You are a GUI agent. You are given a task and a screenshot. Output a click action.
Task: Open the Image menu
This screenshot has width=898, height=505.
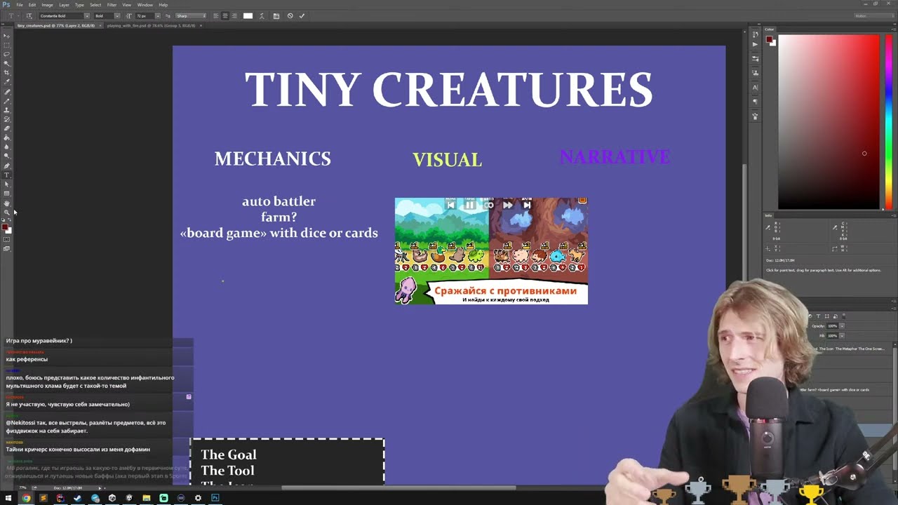tap(47, 5)
